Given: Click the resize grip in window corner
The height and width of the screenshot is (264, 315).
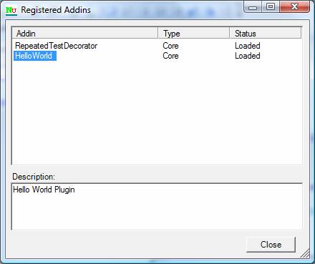Looking at the screenshot, I should pos(305,253).
